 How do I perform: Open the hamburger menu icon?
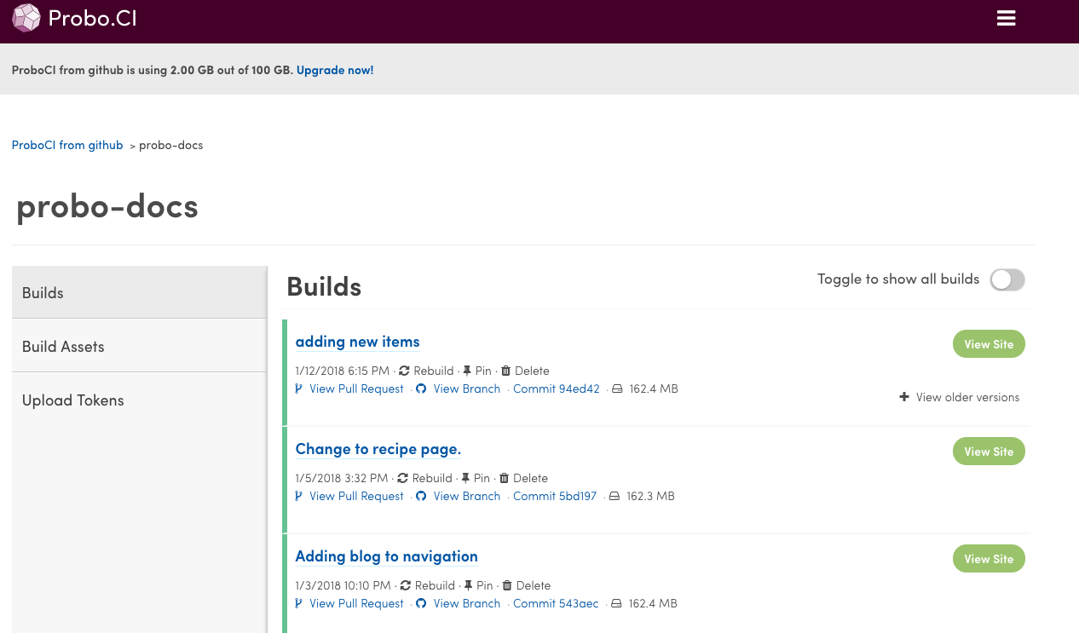pos(1007,18)
